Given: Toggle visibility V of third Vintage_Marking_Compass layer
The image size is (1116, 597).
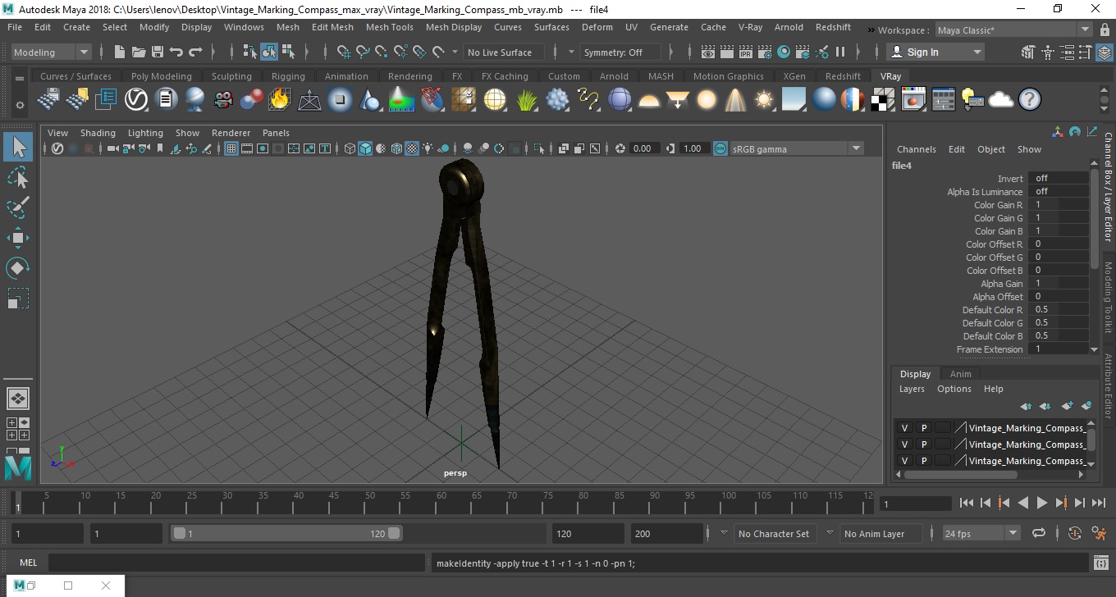Looking at the screenshot, I should click(x=904, y=461).
